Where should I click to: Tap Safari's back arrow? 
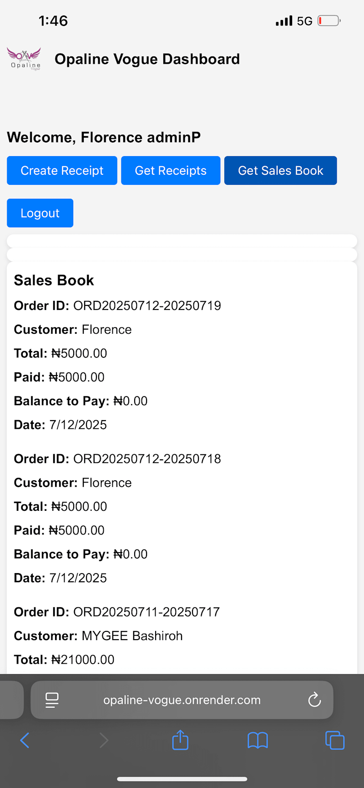(25, 740)
